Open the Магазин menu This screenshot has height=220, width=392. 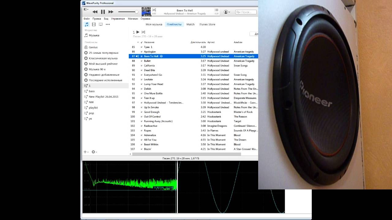coord(133,19)
